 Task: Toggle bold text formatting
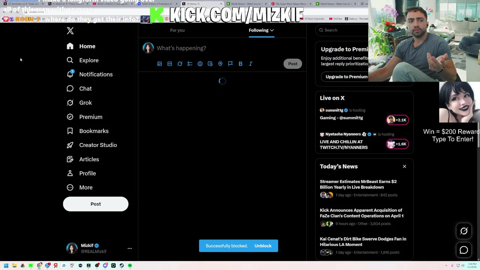(x=240, y=64)
